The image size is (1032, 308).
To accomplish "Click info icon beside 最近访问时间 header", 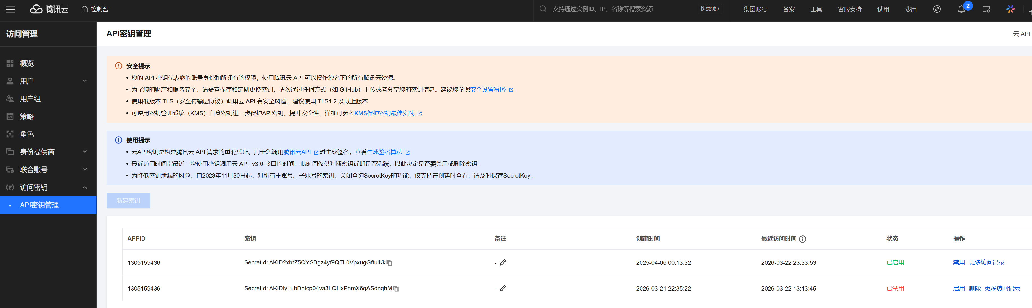I will (802, 239).
